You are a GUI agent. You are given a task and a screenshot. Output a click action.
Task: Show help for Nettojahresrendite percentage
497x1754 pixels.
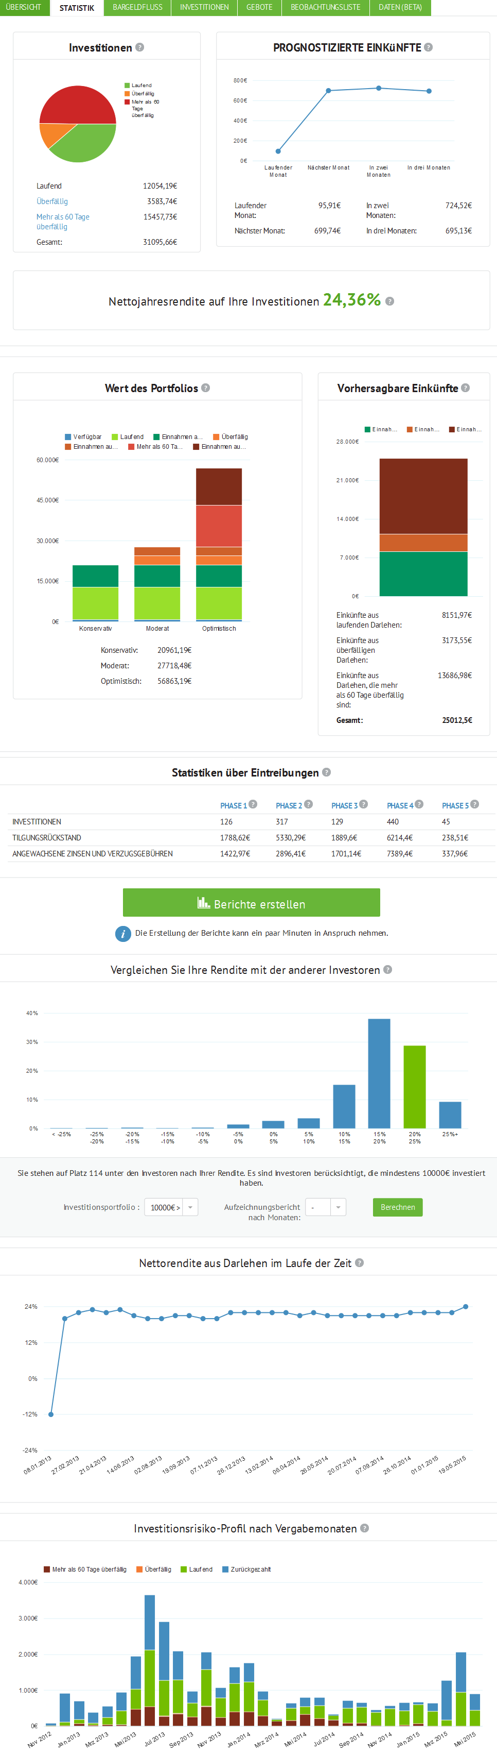(x=389, y=301)
